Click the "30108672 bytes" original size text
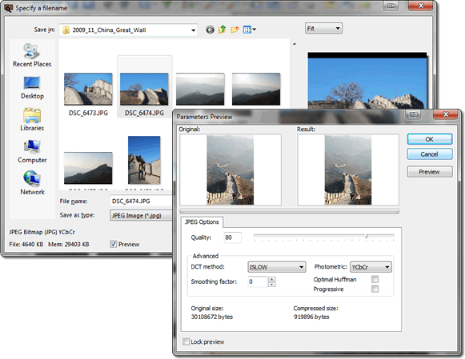The width and height of the screenshot is (465, 359). point(212,317)
